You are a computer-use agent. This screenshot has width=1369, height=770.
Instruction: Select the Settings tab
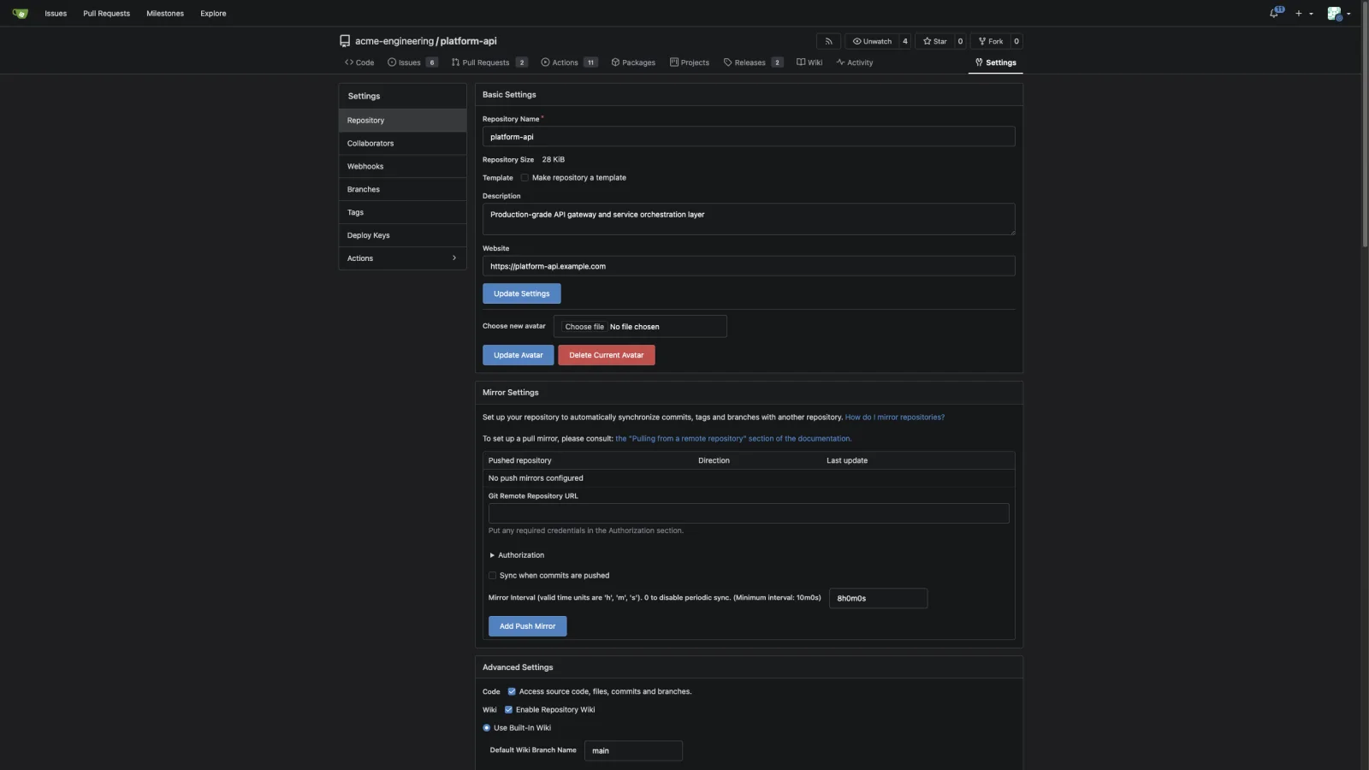(x=996, y=62)
